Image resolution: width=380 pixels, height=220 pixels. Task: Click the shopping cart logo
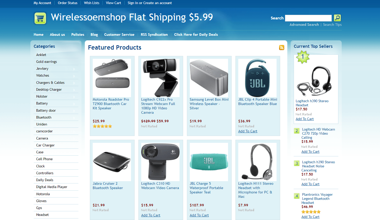tap(40, 18)
